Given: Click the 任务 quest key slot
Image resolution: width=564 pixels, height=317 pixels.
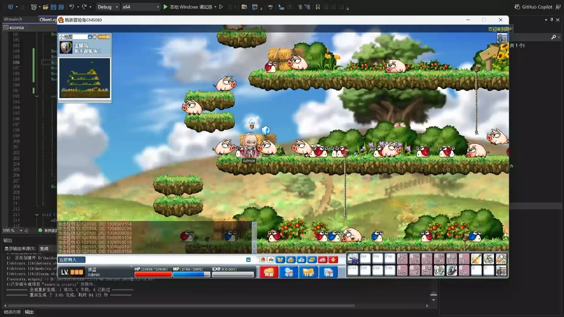Looking at the screenshot, I should coord(402,270).
